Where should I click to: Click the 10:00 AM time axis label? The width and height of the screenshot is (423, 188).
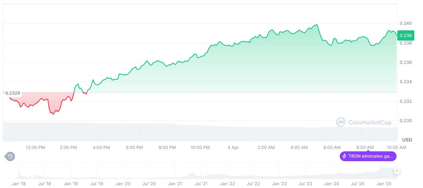tap(397, 147)
